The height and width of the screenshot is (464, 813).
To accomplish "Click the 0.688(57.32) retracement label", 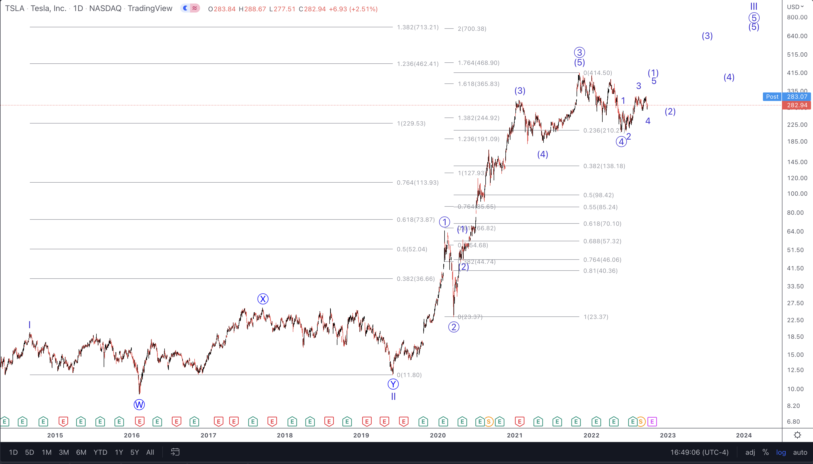I will pyautogui.click(x=602, y=241).
